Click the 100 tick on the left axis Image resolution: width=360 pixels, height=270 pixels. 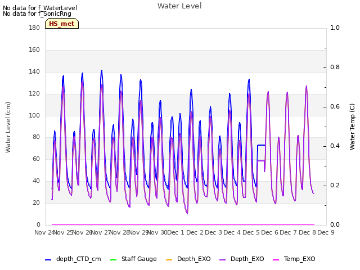pos(34,115)
